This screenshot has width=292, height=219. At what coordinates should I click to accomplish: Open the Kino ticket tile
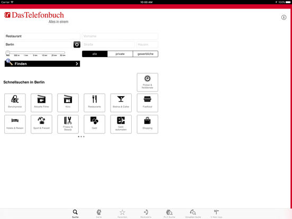pyautogui.click(x=68, y=103)
